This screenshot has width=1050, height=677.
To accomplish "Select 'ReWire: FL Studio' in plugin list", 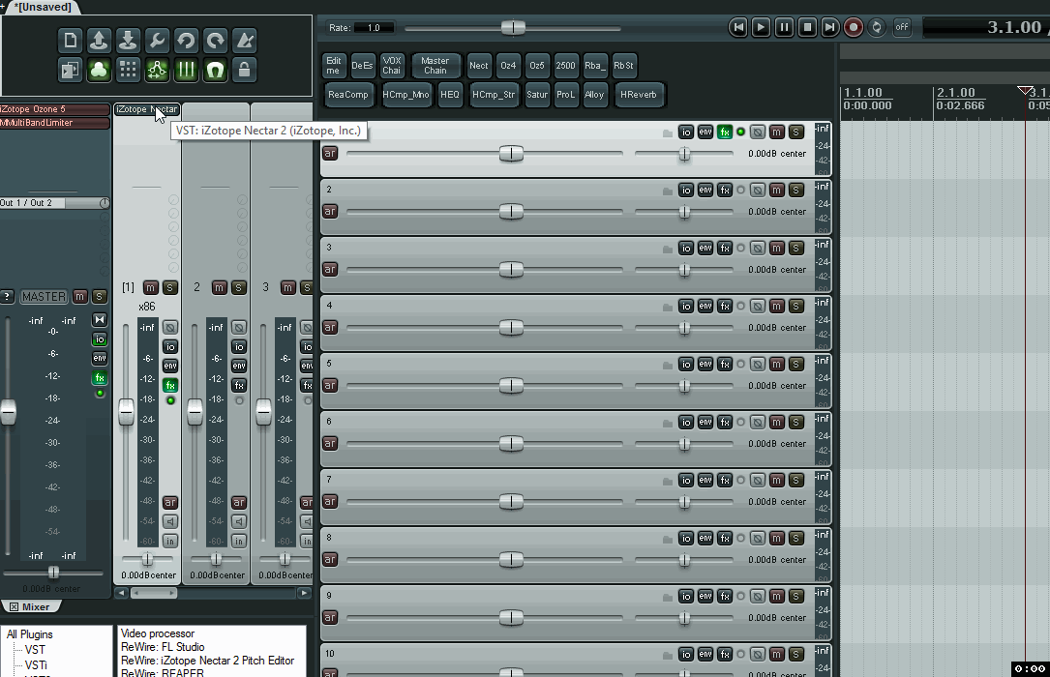I will tap(163, 647).
